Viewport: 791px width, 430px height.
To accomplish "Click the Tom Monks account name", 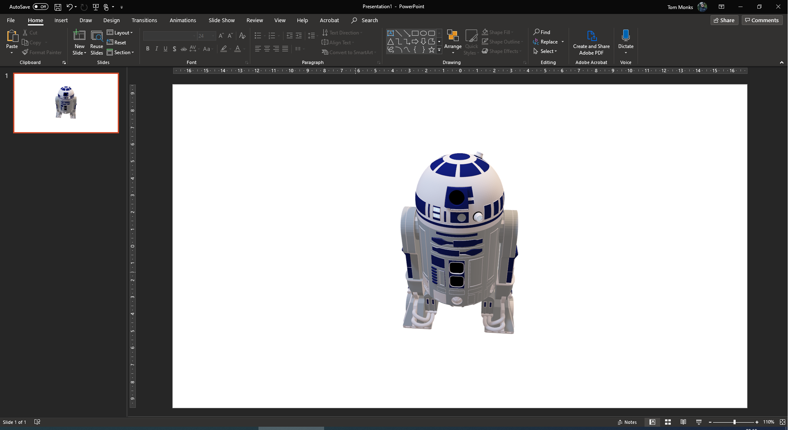I will [680, 7].
